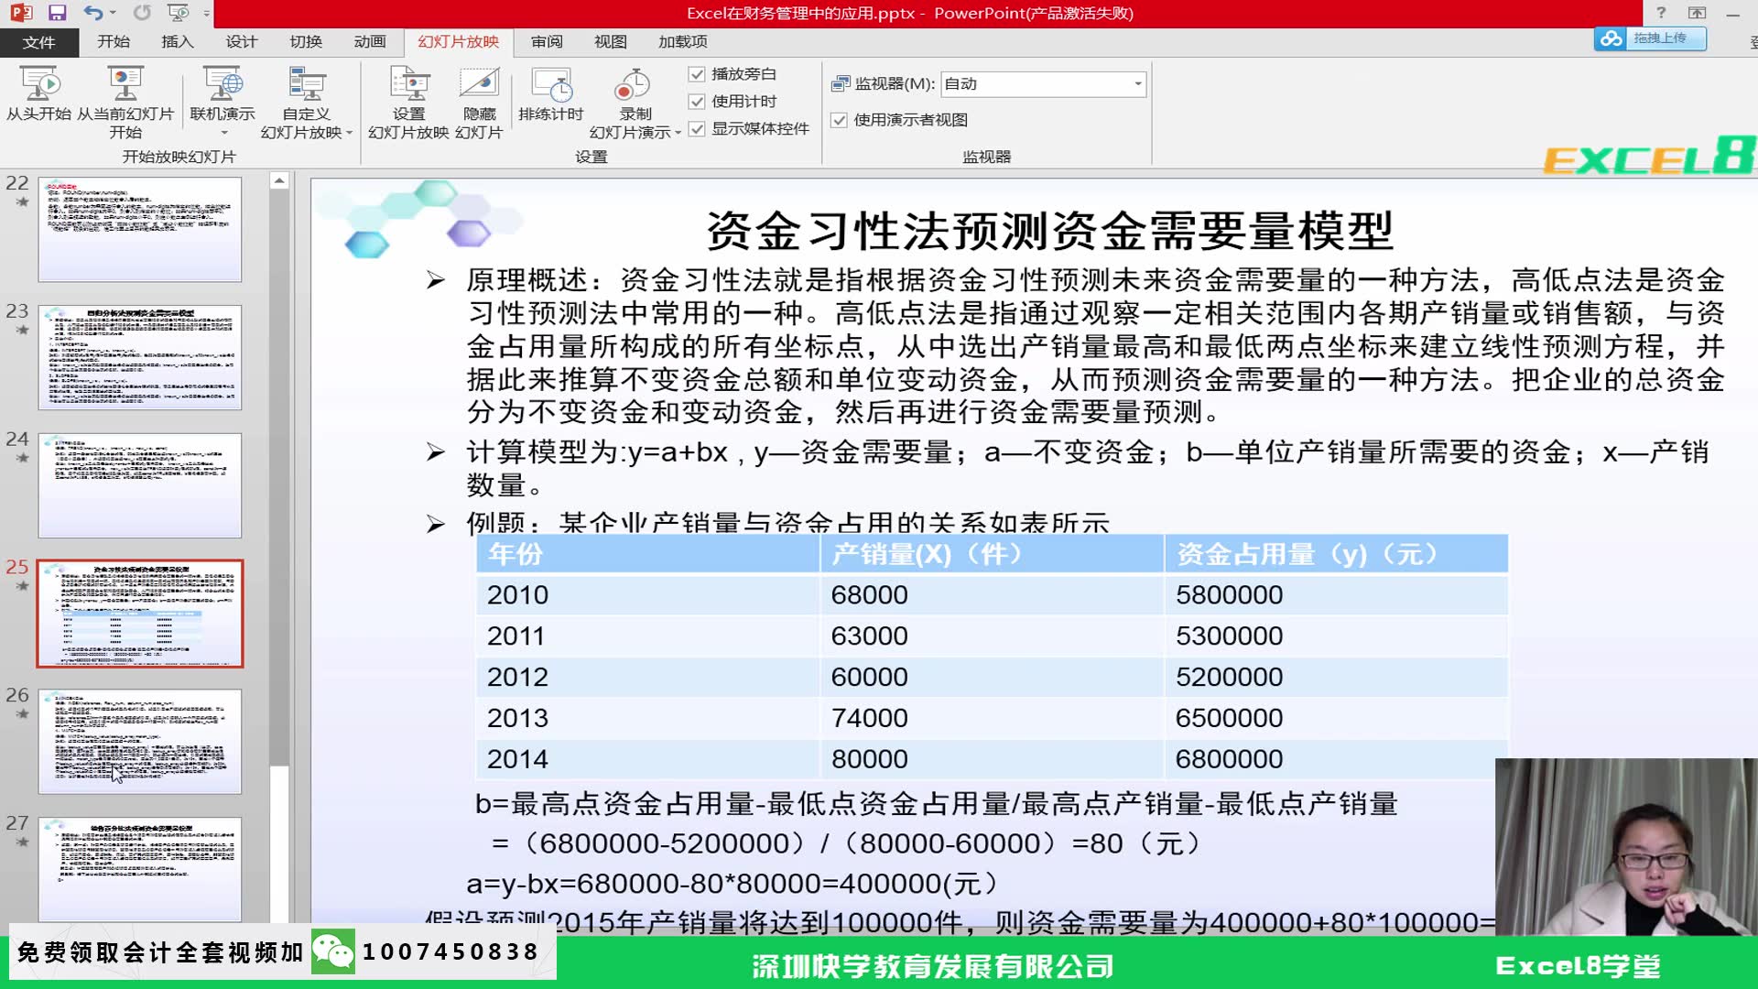Click the Save icon in Quick Access Toolbar
Image resolution: width=1758 pixels, height=989 pixels.
(x=57, y=12)
